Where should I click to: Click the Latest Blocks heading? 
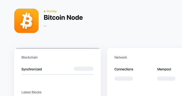(31, 92)
